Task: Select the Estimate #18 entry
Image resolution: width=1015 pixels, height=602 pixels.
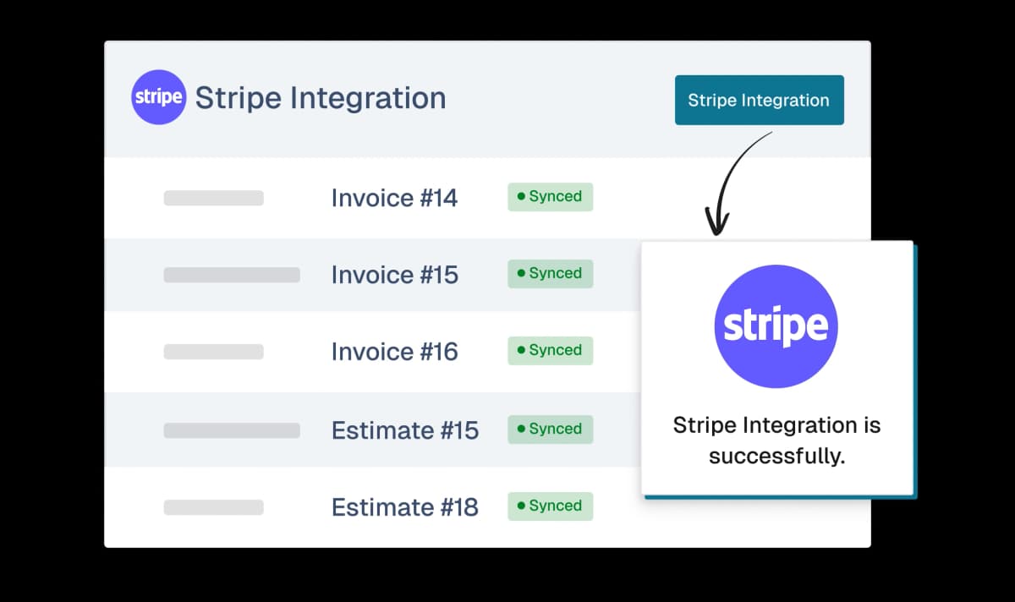Action: [x=404, y=507]
